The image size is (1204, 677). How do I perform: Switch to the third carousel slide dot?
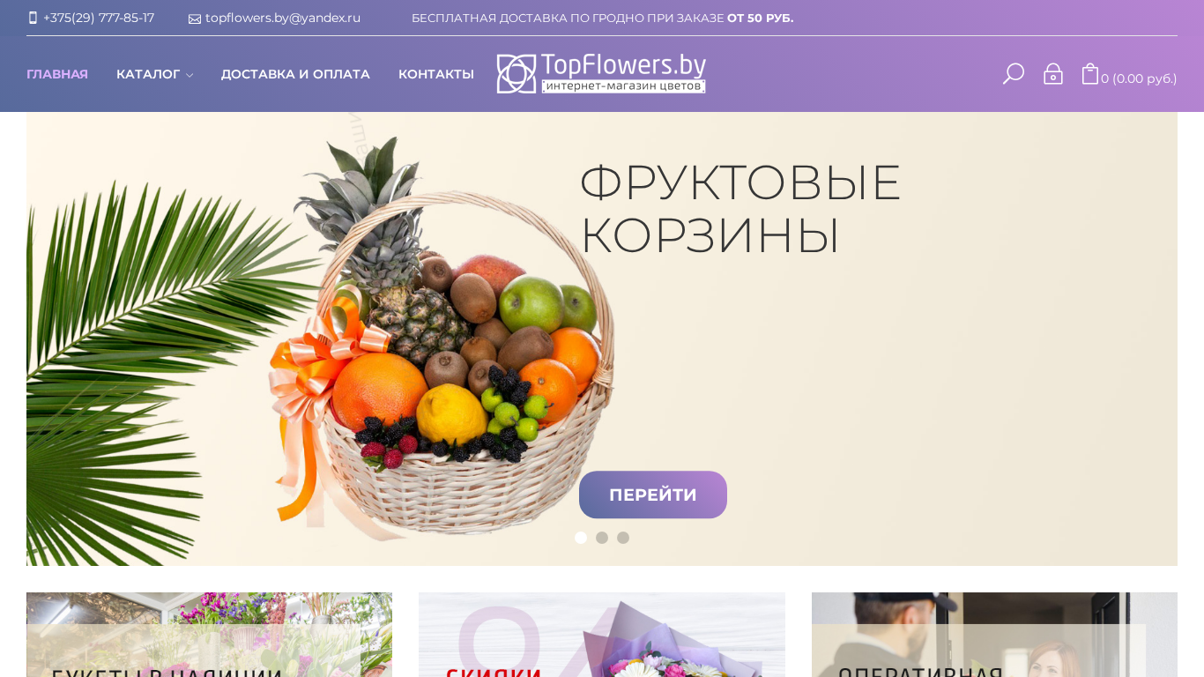[623, 538]
